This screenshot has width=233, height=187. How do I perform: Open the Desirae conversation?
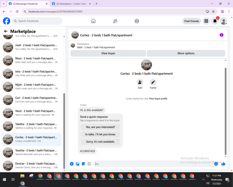coord(31,165)
